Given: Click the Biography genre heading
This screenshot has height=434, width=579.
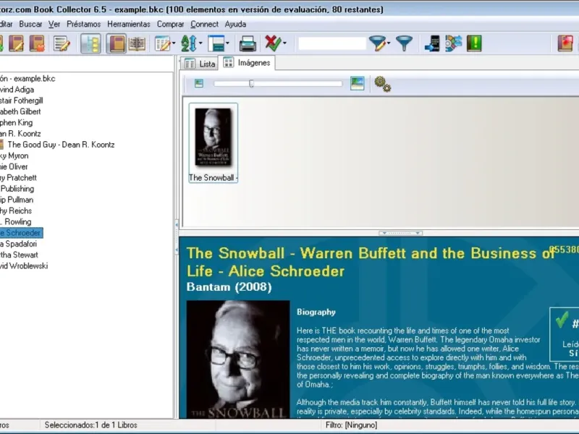Looking at the screenshot, I should click(316, 312).
